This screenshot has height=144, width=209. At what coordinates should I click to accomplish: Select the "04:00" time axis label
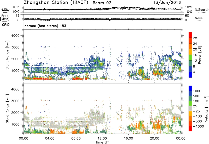(50, 139)
